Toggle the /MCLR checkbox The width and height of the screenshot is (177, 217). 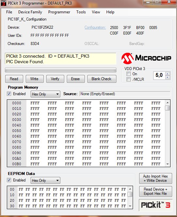pos(128,80)
